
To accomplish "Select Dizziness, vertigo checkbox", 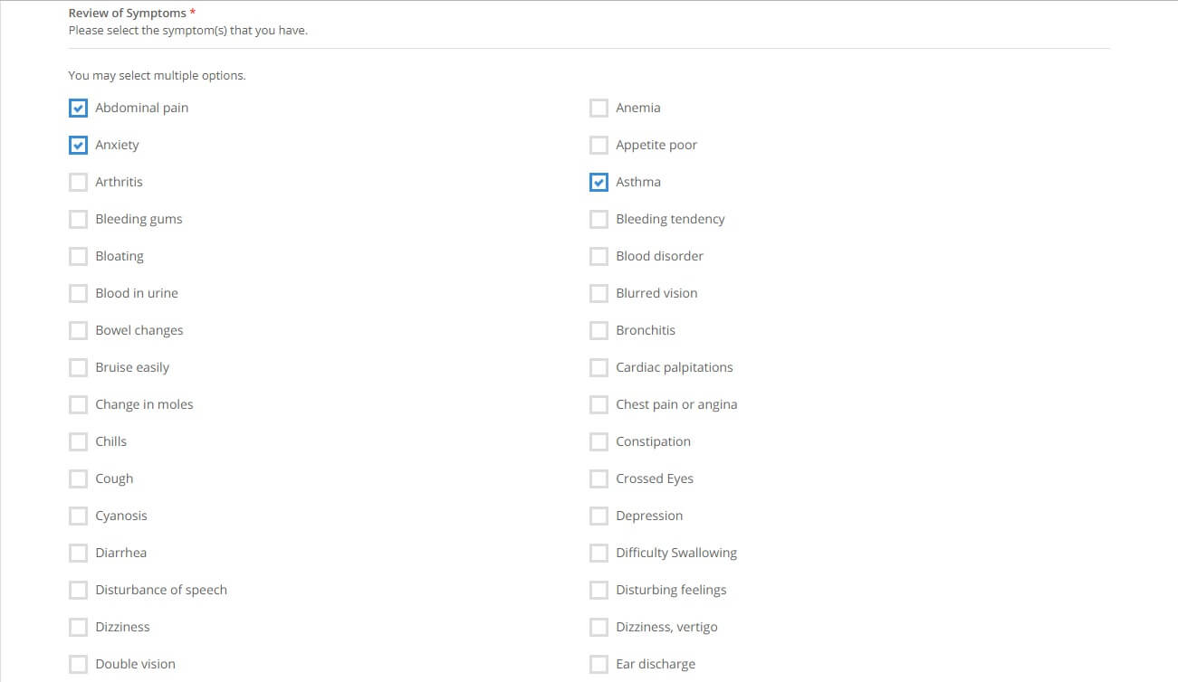I will pyautogui.click(x=599, y=627).
